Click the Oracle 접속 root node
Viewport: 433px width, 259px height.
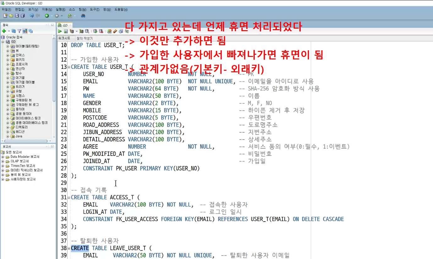pos(14,37)
